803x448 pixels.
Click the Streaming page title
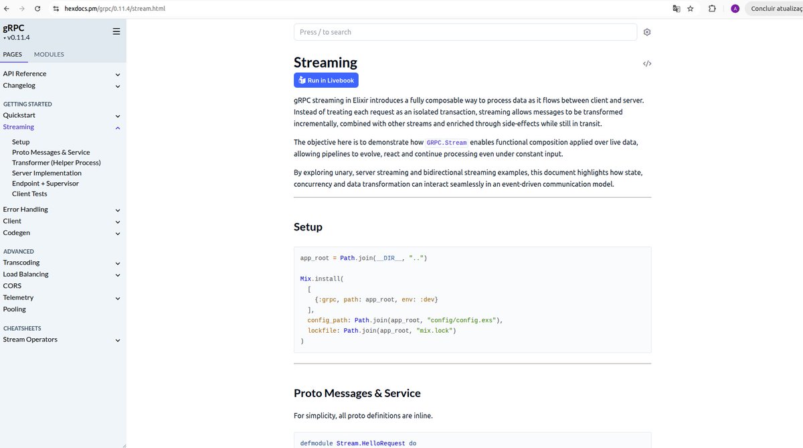point(325,62)
